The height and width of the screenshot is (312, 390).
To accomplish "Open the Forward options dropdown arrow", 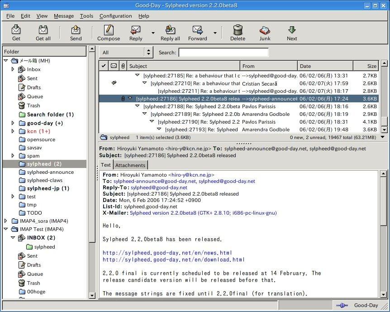I will (215, 33).
